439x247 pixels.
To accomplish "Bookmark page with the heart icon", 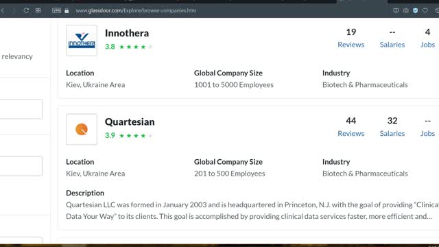I will [x=425, y=11].
